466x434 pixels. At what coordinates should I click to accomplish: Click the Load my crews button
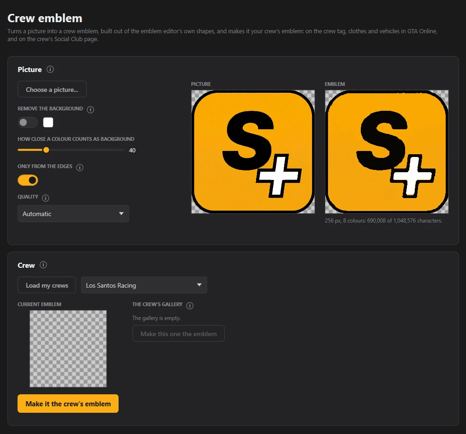47,285
